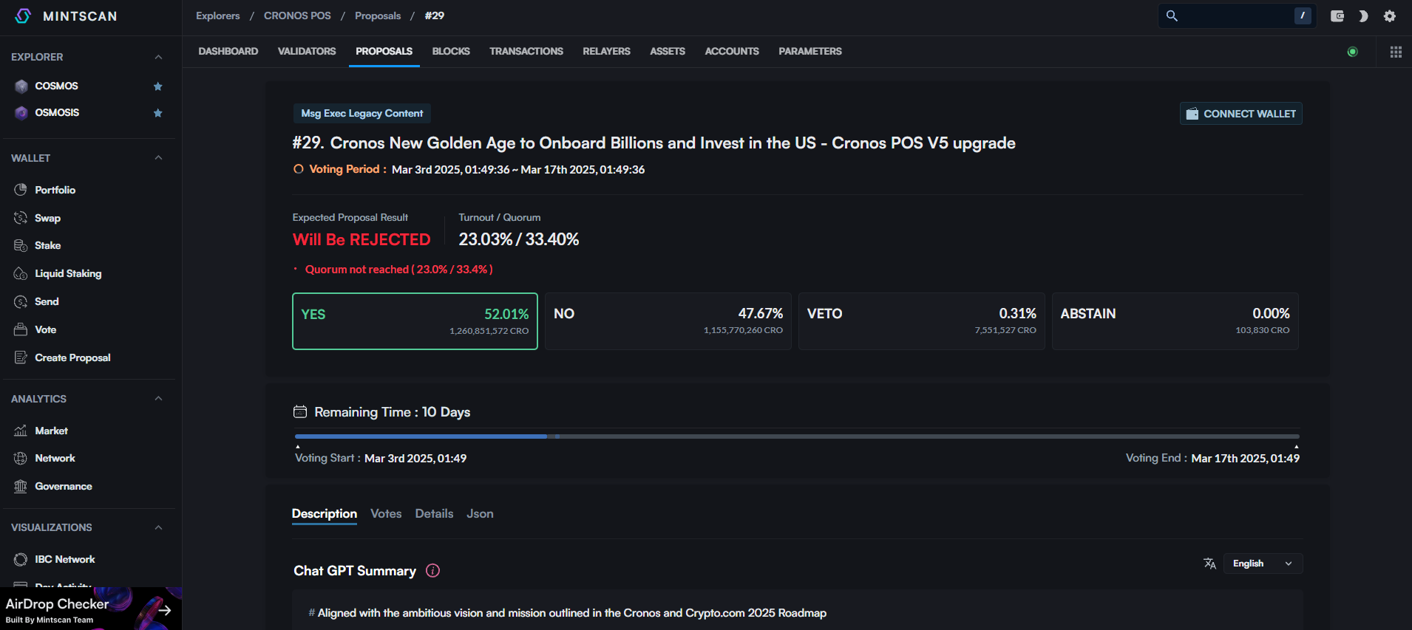The image size is (1412, 630).
Task: Click the Governance sidebar link
Action: click(x=64, y=486)
